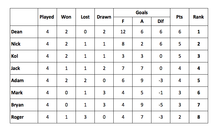Click the F goals sub-header cell

pos(123,21)
